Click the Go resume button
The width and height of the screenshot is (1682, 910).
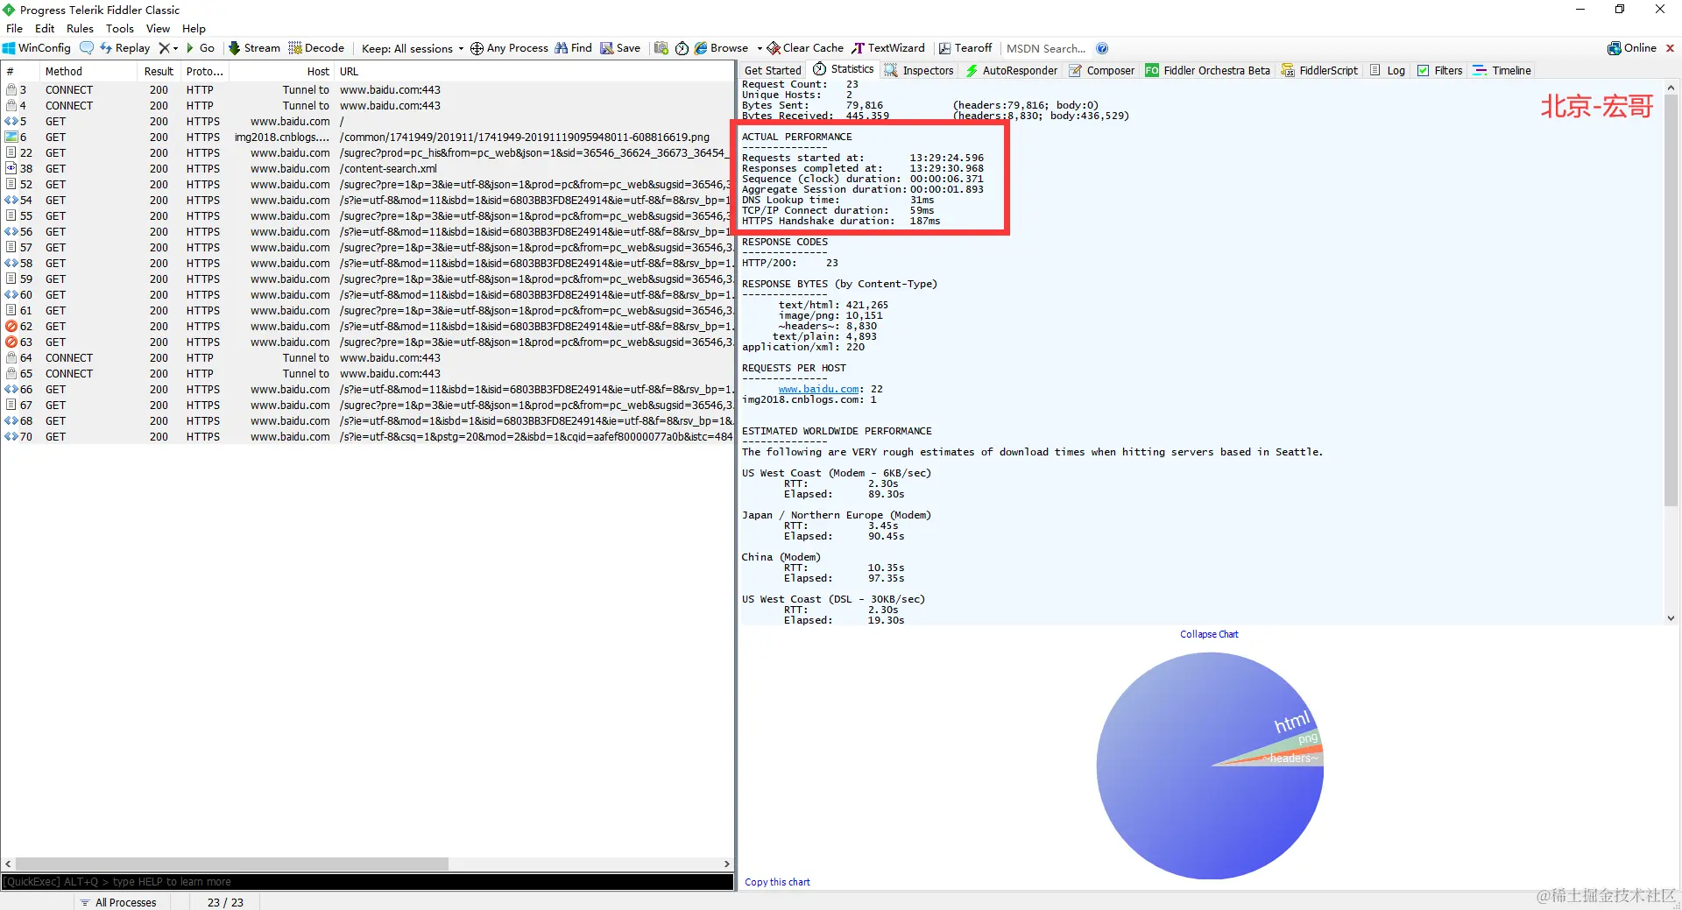tap(200, 48)
